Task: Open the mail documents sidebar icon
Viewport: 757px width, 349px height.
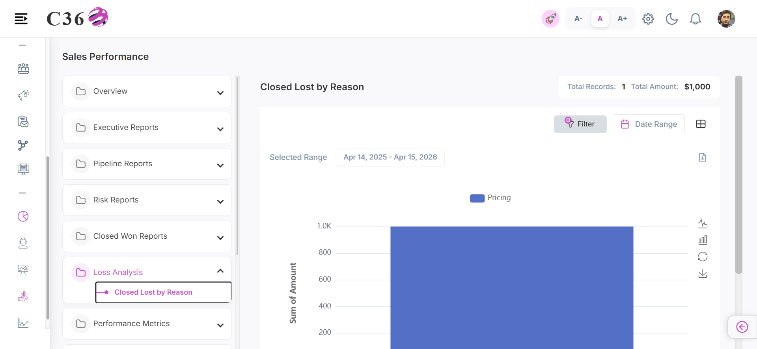Action: [x=23, y=122]
